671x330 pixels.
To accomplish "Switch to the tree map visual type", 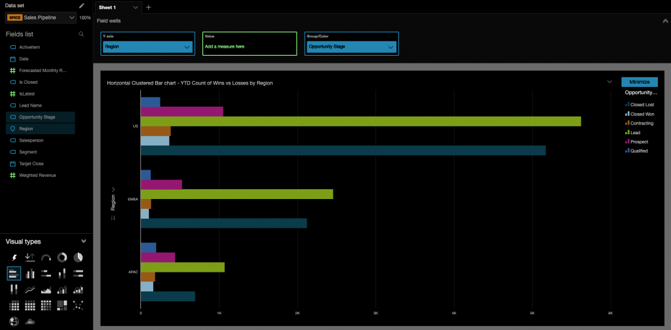I will point(62,304).
